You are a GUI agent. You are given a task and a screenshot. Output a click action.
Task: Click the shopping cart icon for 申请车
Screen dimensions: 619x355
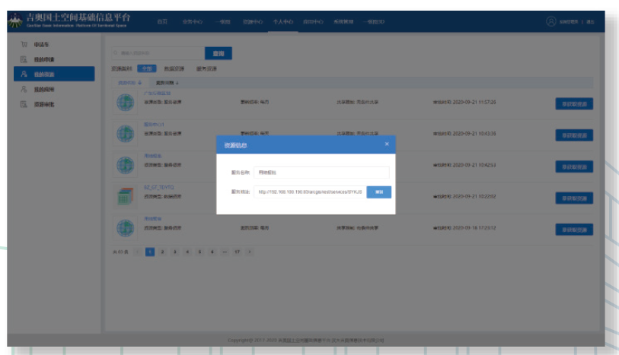[x=24, y=45]
